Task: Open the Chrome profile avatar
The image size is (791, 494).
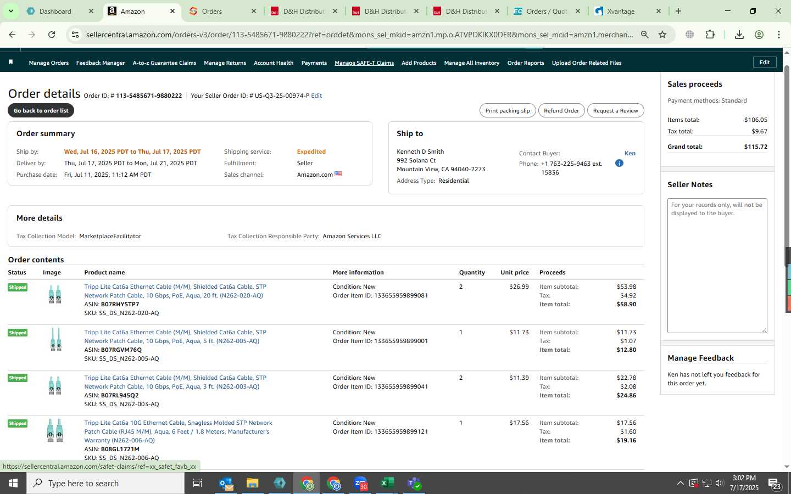Action: tap(759, 35)
